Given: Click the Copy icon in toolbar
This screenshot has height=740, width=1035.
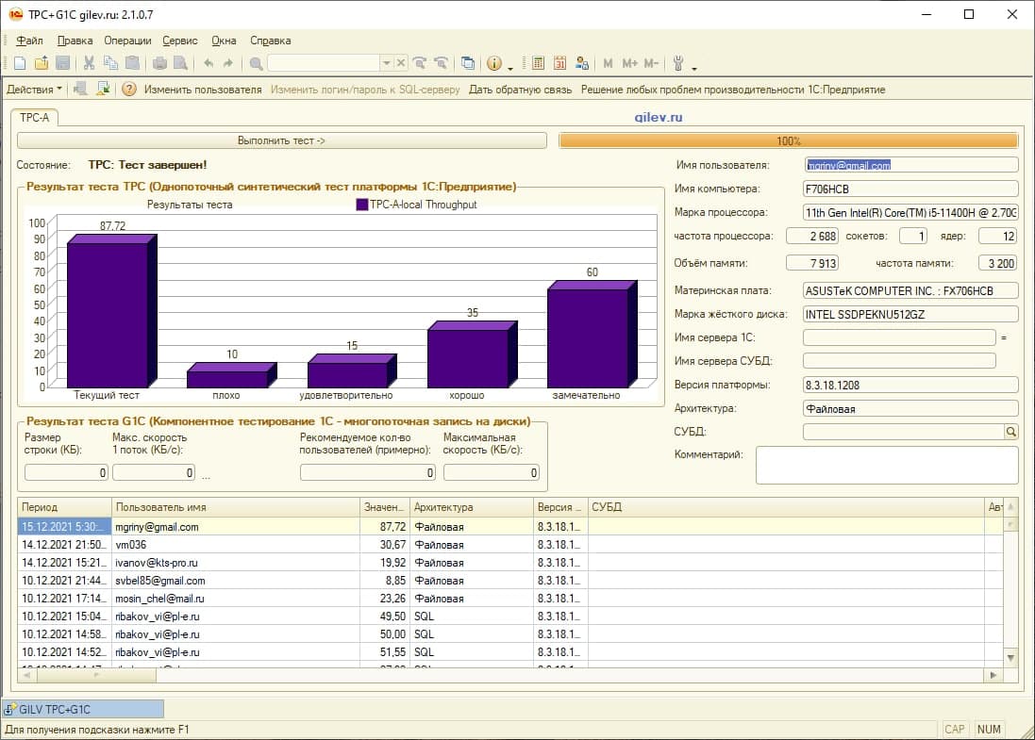Looking at the screenshot, I should [110, 63].
